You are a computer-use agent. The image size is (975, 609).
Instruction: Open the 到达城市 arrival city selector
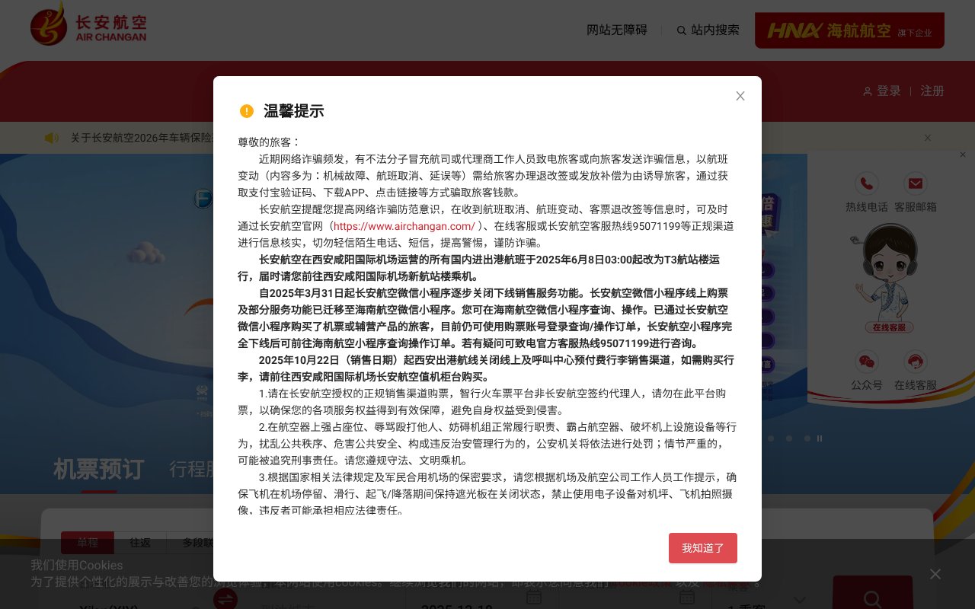pos(305,604)
